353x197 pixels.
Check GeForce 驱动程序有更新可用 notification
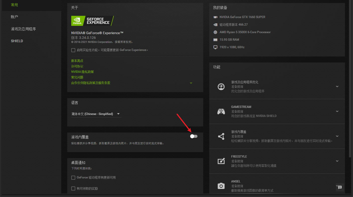tap(73, 178)
